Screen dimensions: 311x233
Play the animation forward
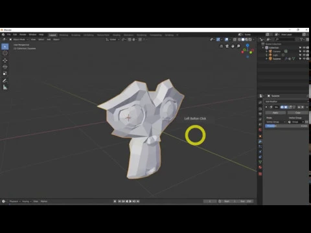coord(130,201)
